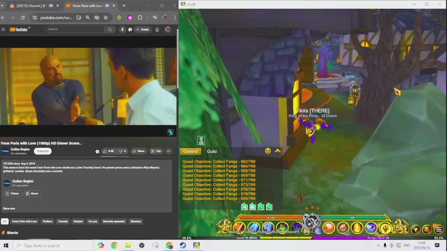This screenshot has height=251, width=447.
Task: Use the Keypad 5 skill in AQ3D
Action: [296, 227]
